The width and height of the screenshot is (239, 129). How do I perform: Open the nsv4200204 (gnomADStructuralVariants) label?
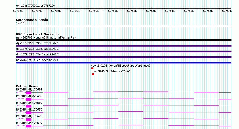point(121,66)
